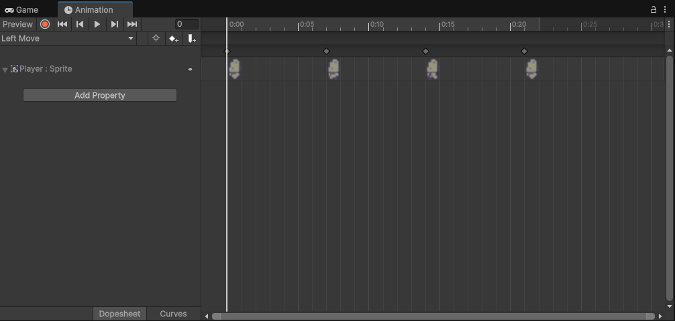This screenshot has width=675, height=321.
Task: Select summary keyframe diamond near 0:07
Action: pyautogui.click(x=326, y=51)
